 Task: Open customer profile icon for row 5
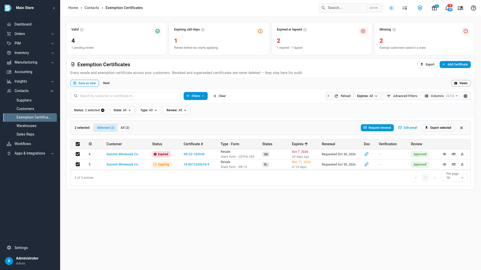coord(462,164)
